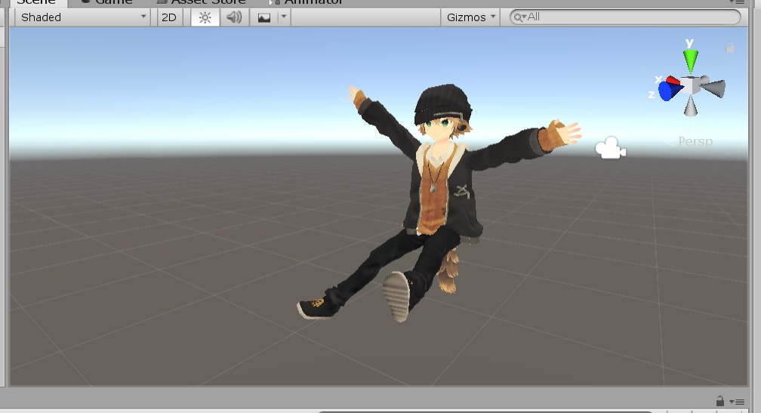Screen dimensions: 761x413
Task: Toggle scene effects image icon
Action: coord(264,17)
